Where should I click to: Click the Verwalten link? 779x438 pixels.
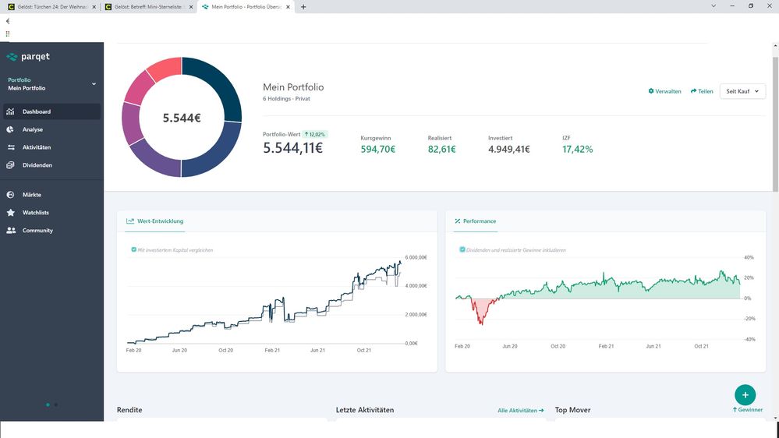(x=664, y=91)
